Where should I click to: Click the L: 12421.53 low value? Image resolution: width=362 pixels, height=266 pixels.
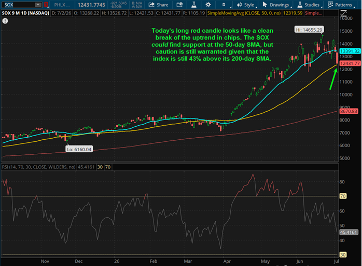tap(141, 13)
